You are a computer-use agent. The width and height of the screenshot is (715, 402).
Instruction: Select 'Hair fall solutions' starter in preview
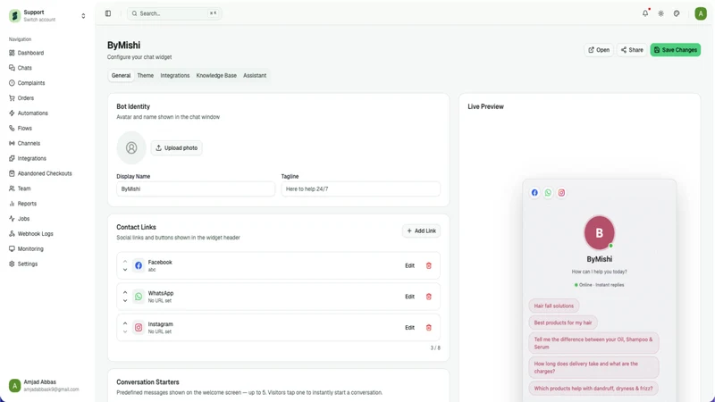pos(553,306)
